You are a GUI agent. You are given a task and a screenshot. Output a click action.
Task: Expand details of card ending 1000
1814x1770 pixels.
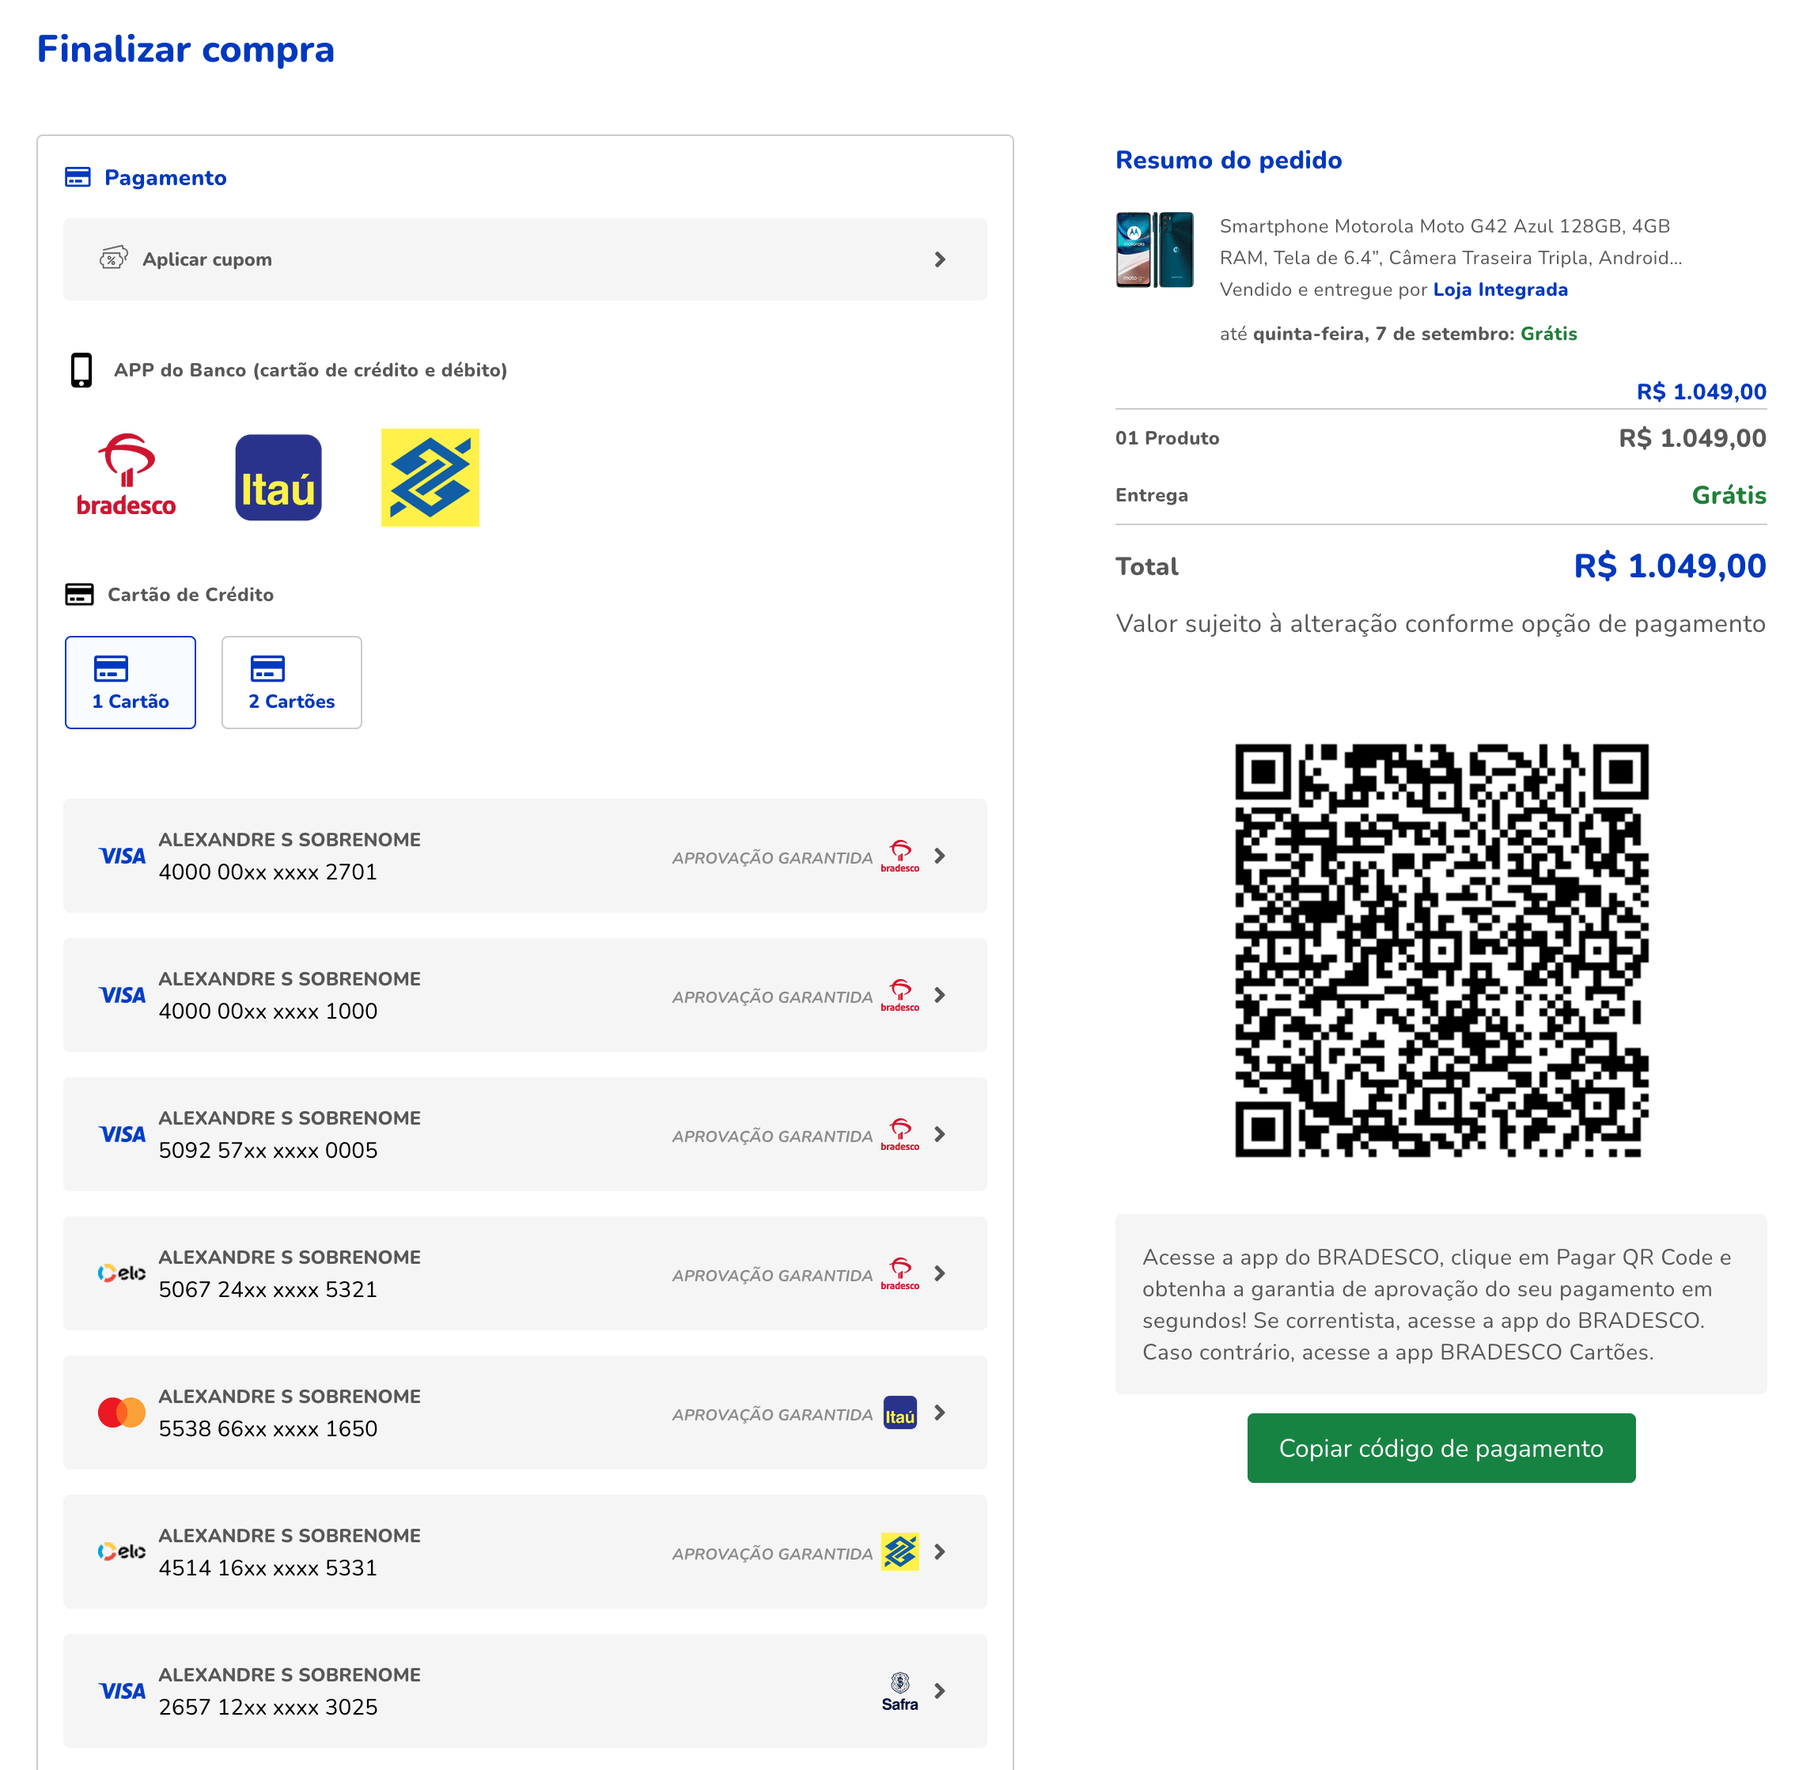point(940,995)
